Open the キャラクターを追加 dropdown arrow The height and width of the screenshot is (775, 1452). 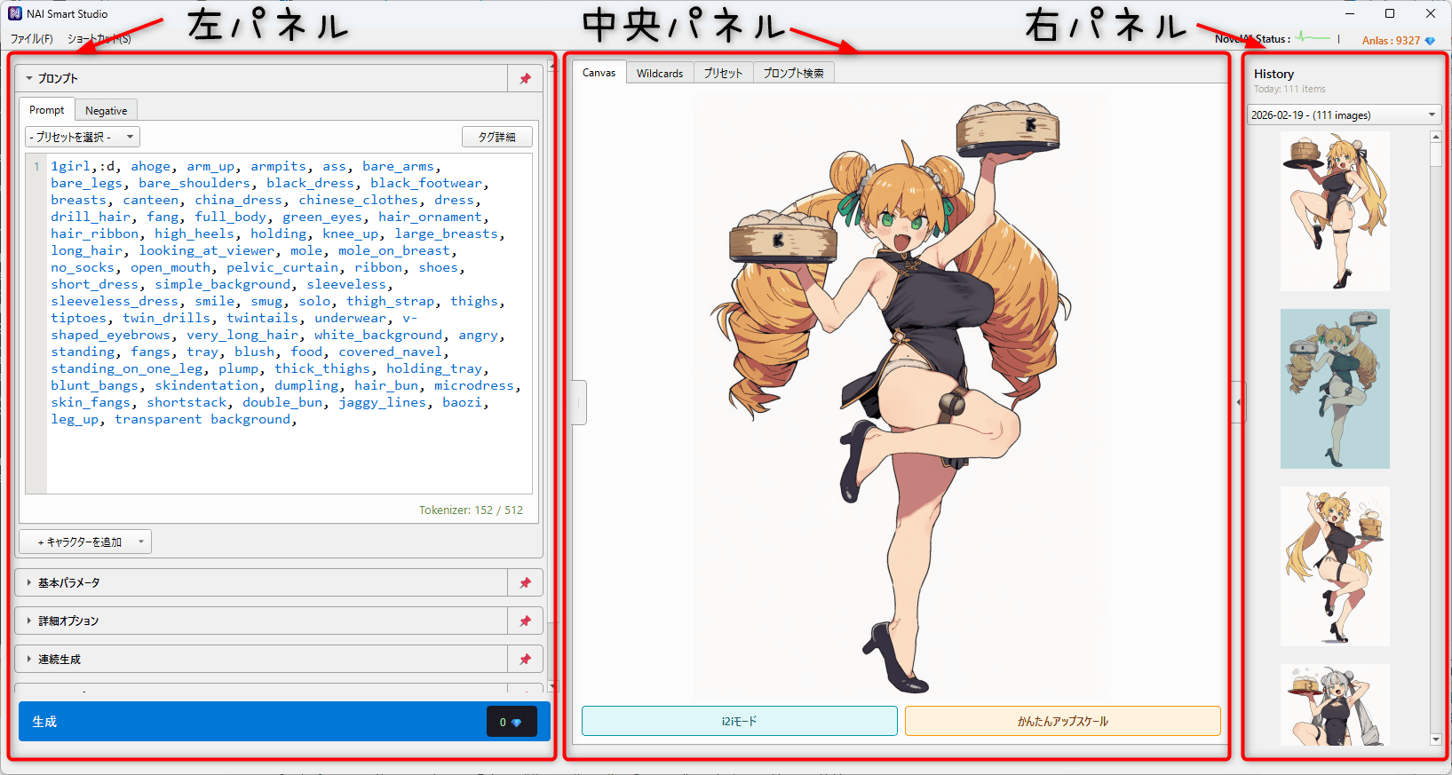[x=140, y=542]
